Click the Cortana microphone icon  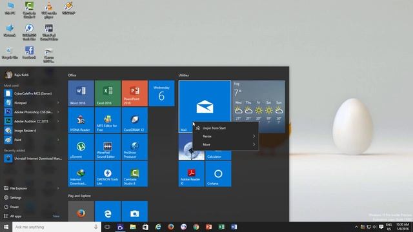click(x=96, y=227)
